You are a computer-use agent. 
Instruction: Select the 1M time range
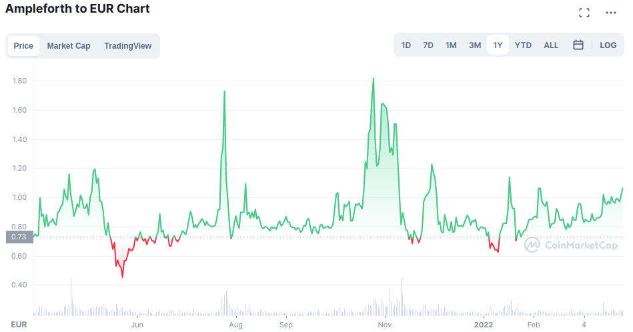(451, 45)
